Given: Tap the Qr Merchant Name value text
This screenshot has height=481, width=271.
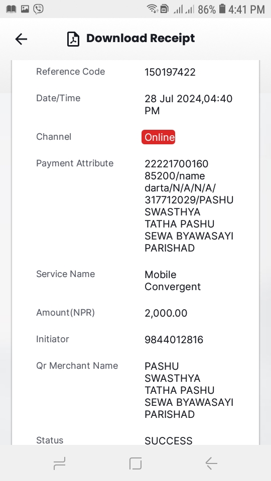Looking at the screenshot, I should [189, 390].
